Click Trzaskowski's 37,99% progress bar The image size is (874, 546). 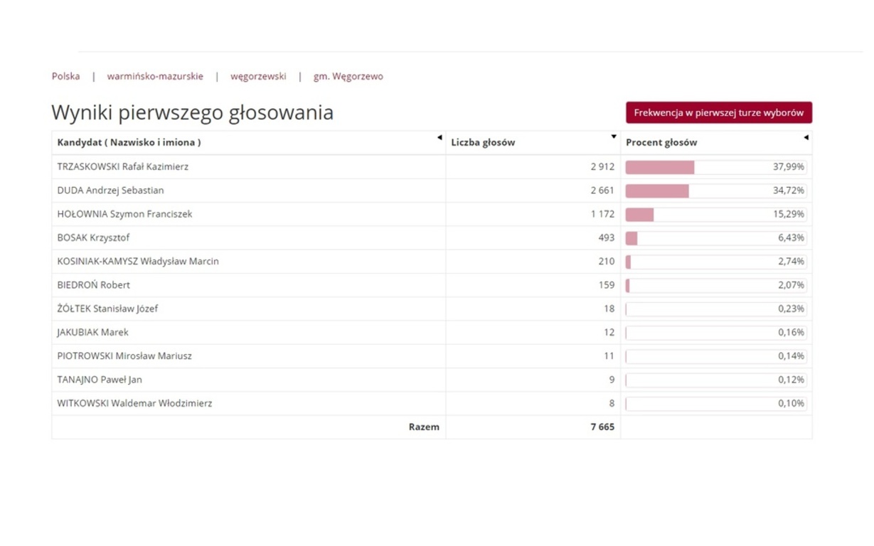[659, 166]
